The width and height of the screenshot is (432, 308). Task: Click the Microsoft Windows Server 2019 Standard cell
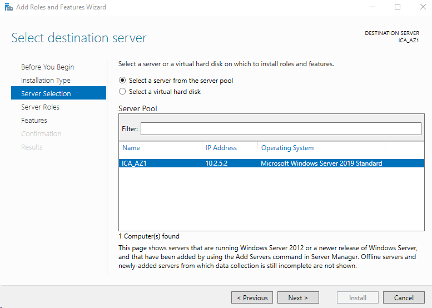pos(321,163)
